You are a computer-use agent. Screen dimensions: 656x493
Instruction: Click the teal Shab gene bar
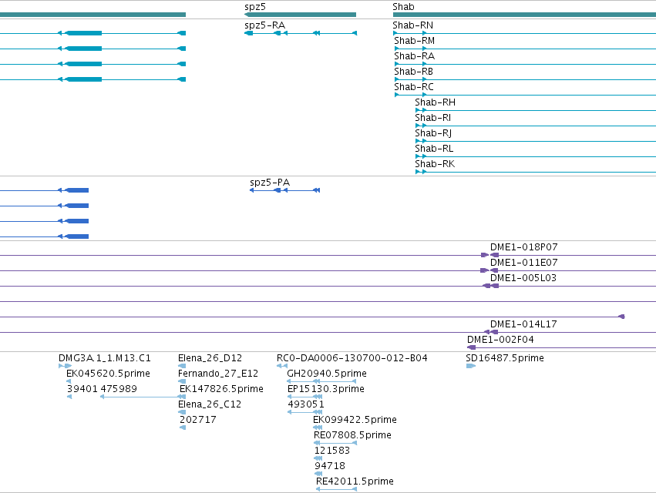click(524, 15)
